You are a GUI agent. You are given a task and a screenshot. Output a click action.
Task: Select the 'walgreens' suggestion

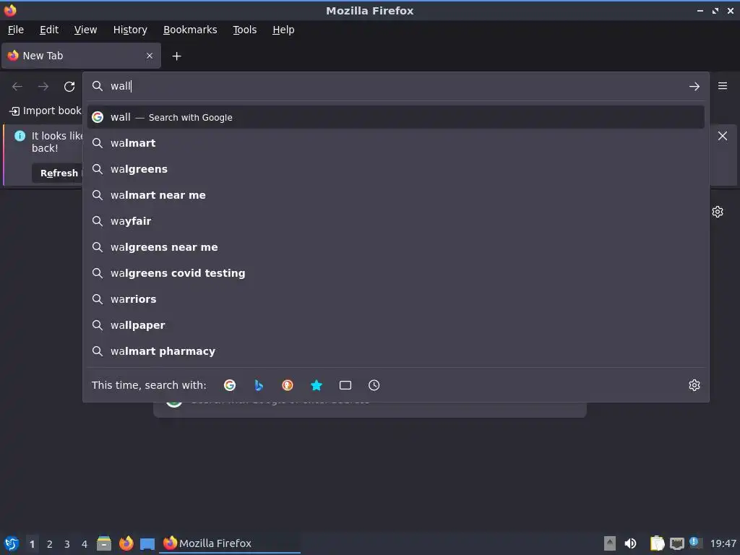click(395, 169)
